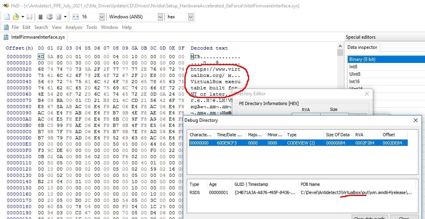This screenshot has height=219, width=425.
Task: Click decoded text 'https://www.virt'
Action: [216, 69]
